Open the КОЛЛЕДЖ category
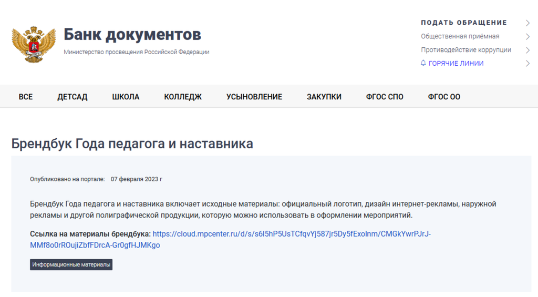Viewport: 538px width, 297px height. [x=183, y=97]
